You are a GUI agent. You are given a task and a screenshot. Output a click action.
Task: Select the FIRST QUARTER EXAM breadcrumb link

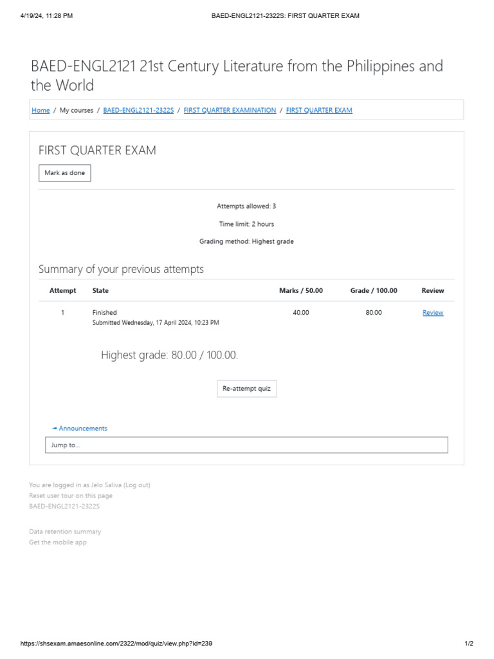(319, 110)
